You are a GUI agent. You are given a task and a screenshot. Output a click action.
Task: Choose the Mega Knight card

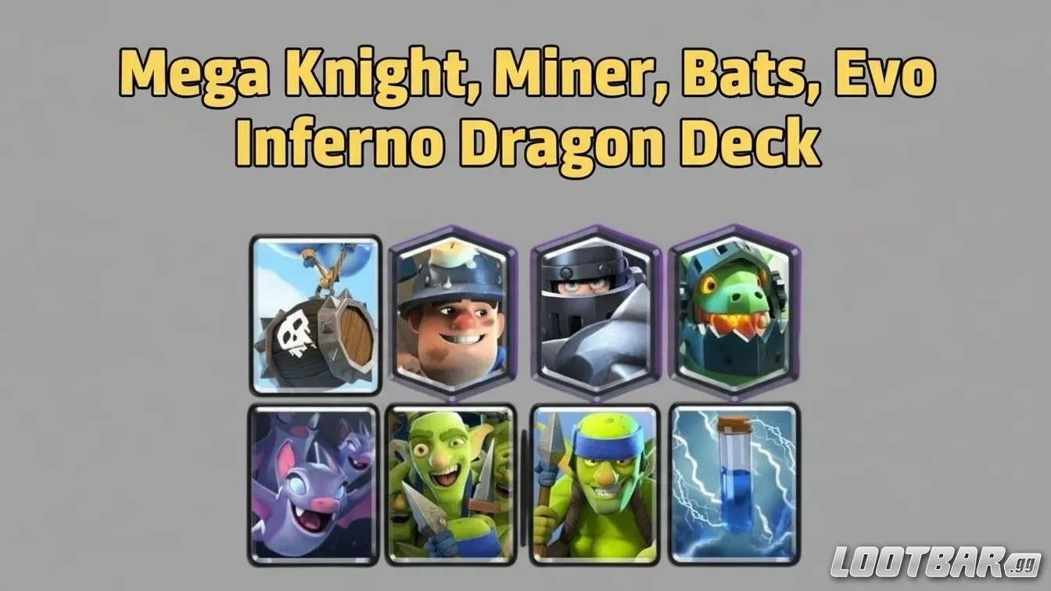point(595,313)
